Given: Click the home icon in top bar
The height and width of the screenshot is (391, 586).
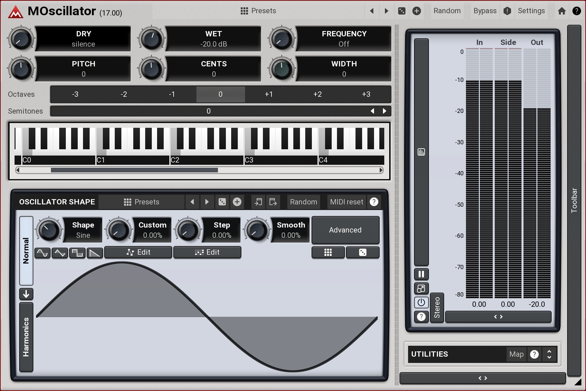Looking at the screenshot, I should coord(562,11).
